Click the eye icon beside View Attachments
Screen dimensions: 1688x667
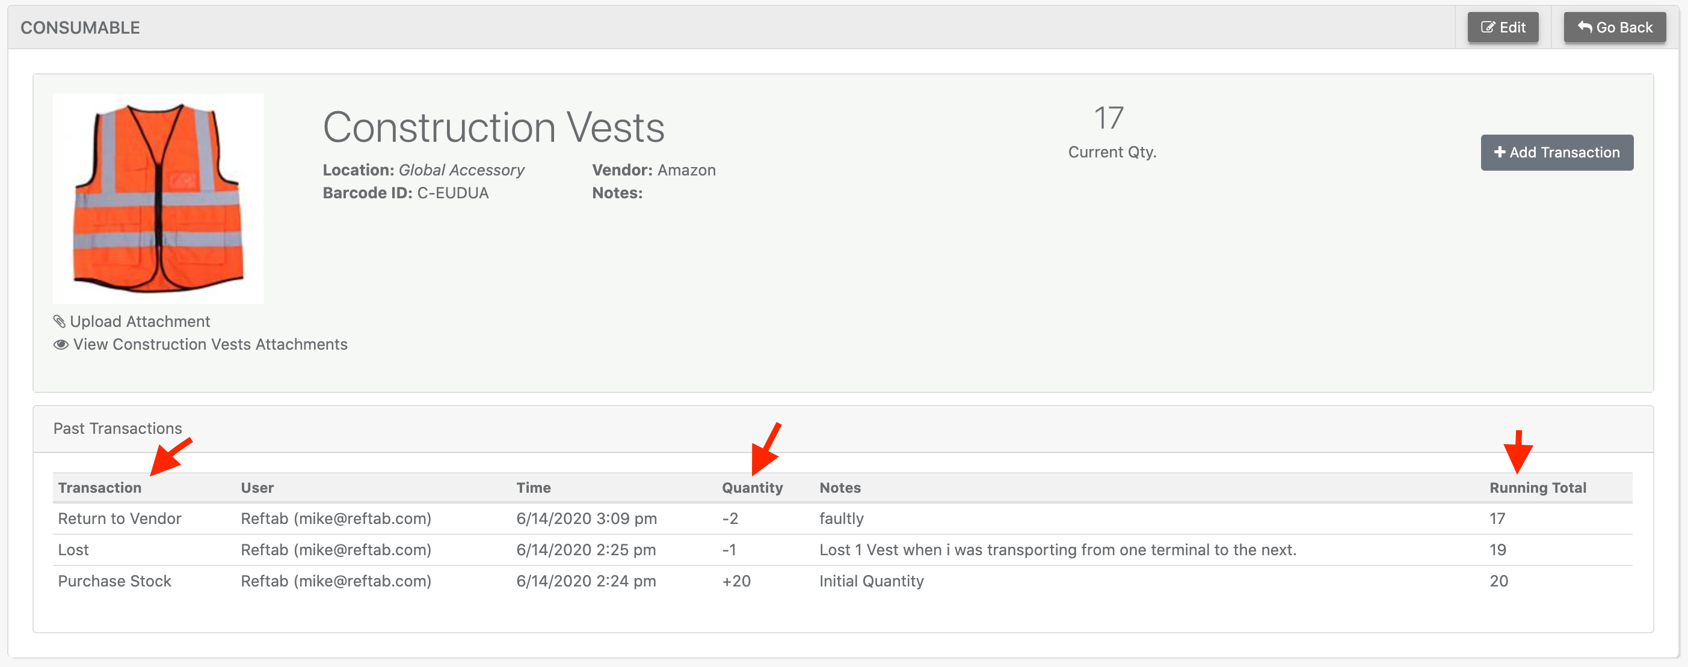click(61, 345)
